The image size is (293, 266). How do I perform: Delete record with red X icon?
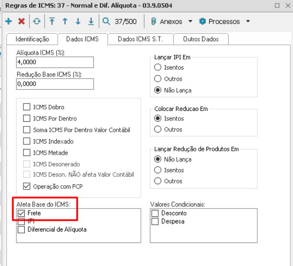click(21, 21)
